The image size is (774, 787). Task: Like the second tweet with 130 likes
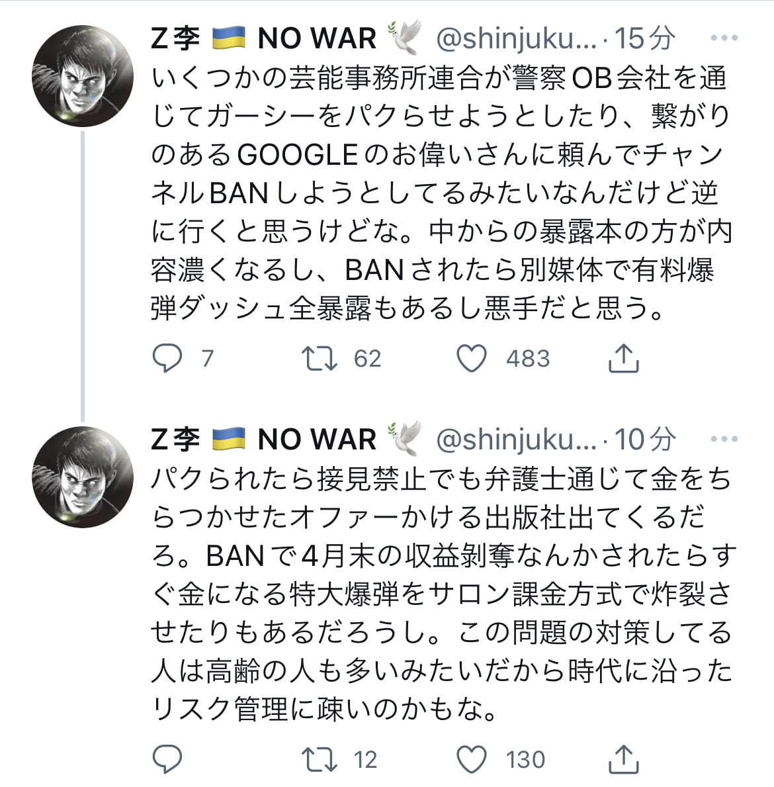click(472, 759)
